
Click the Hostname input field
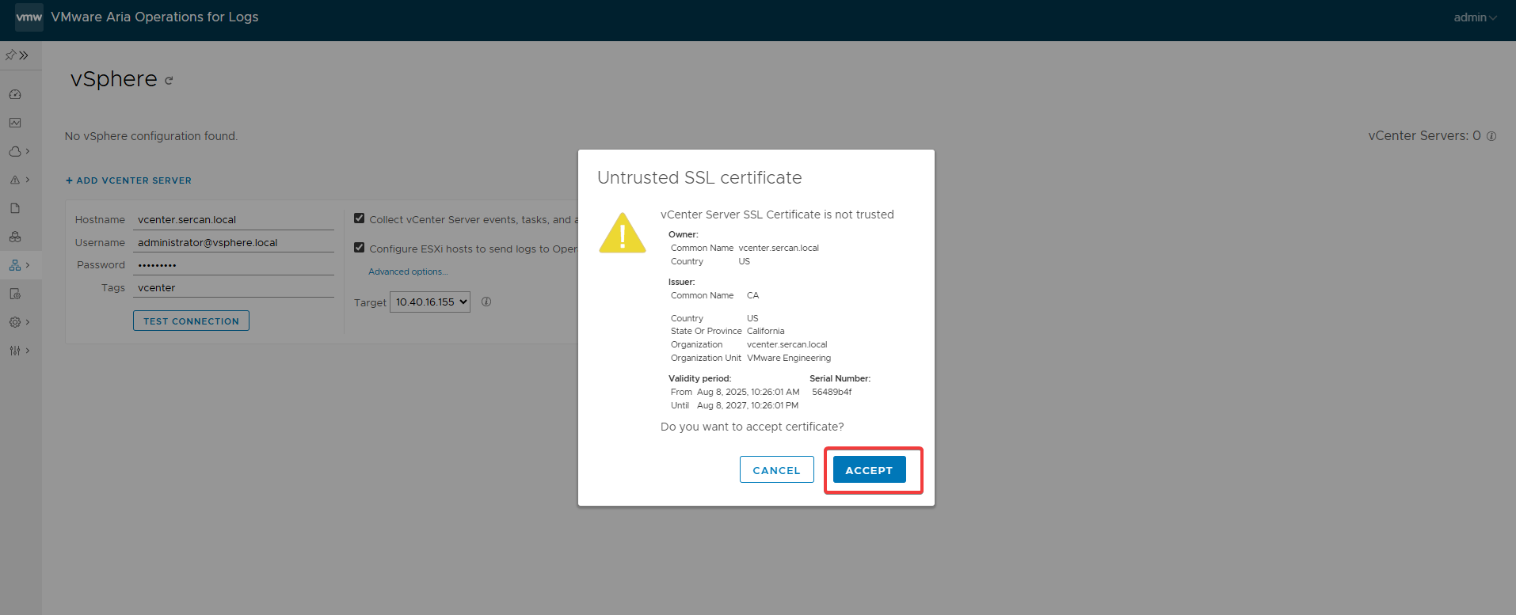tap(234, 219)
